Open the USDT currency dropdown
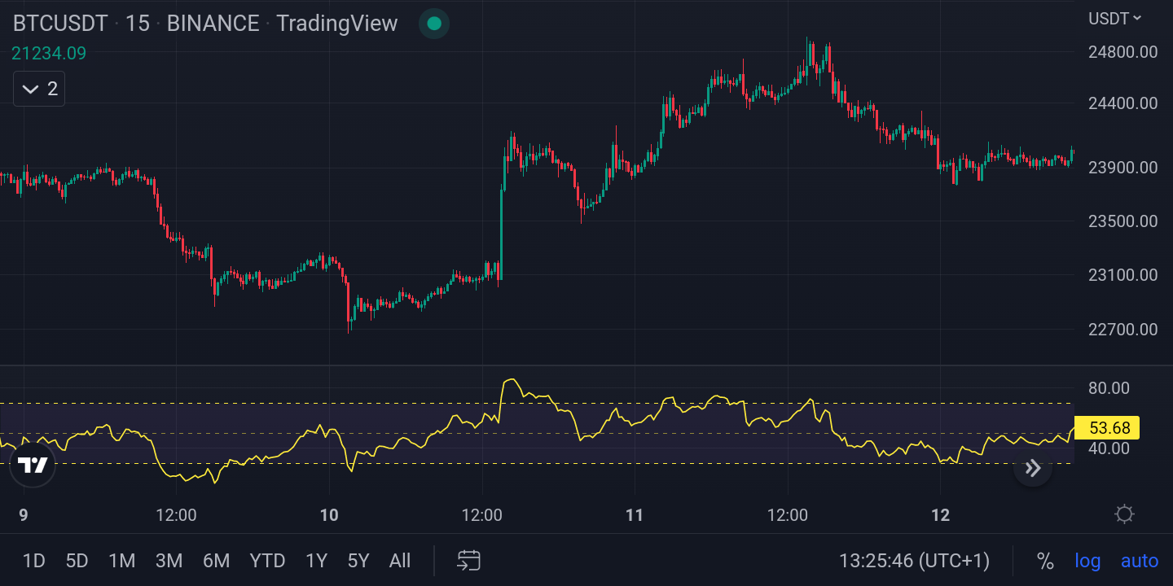 point(1114,18)
